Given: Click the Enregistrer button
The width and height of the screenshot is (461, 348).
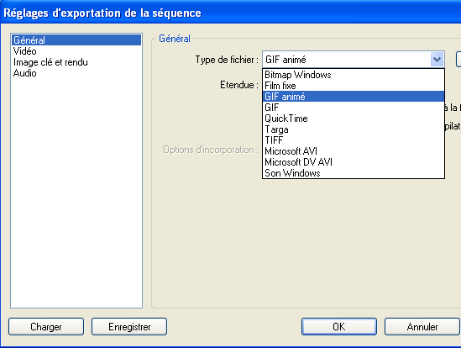Looking at the screenshot, I should (x=129, y=326).
